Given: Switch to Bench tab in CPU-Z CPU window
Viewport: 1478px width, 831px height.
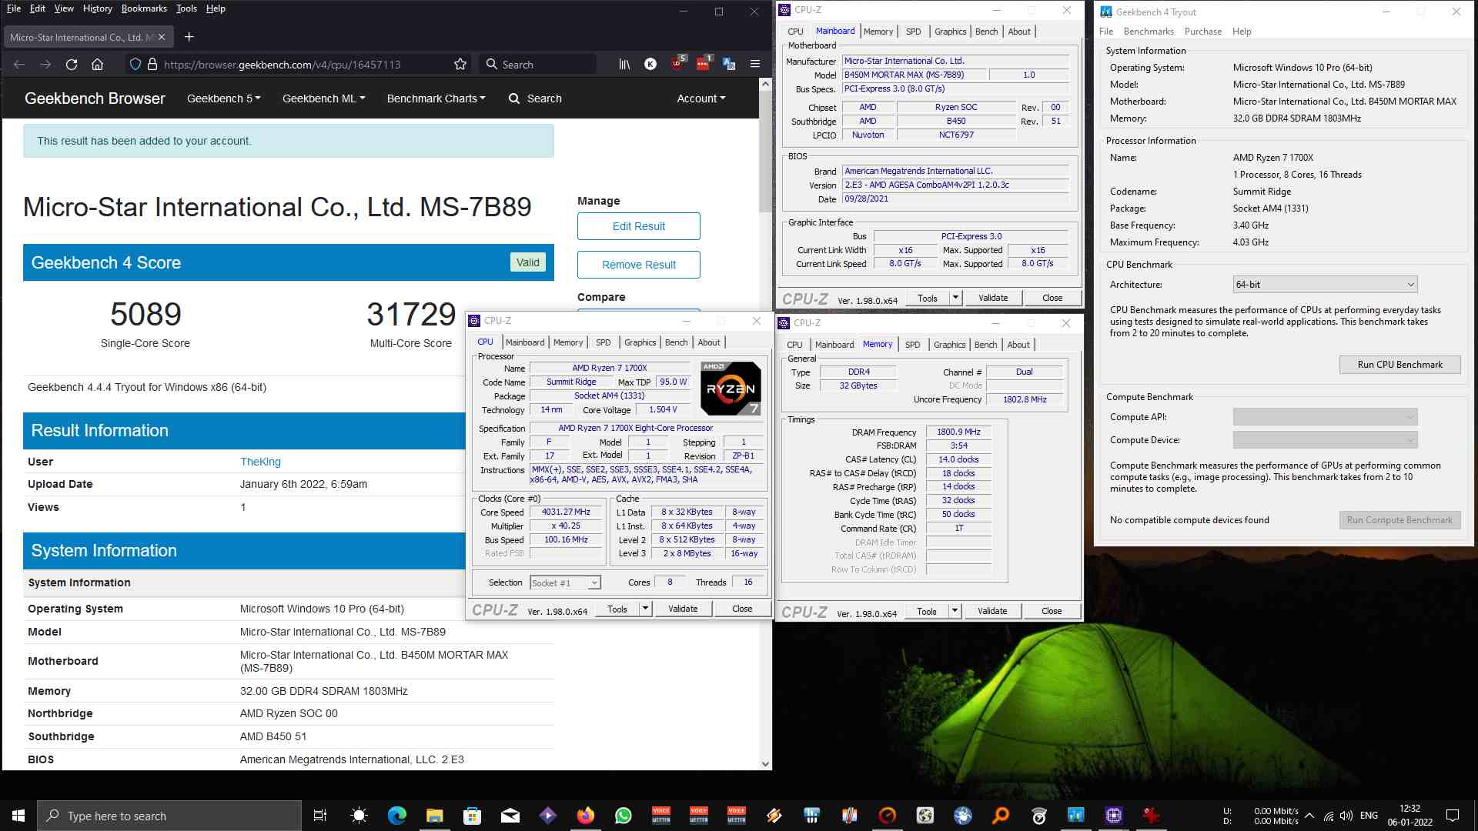Looking at the screenshot, I should pos(676,342).
